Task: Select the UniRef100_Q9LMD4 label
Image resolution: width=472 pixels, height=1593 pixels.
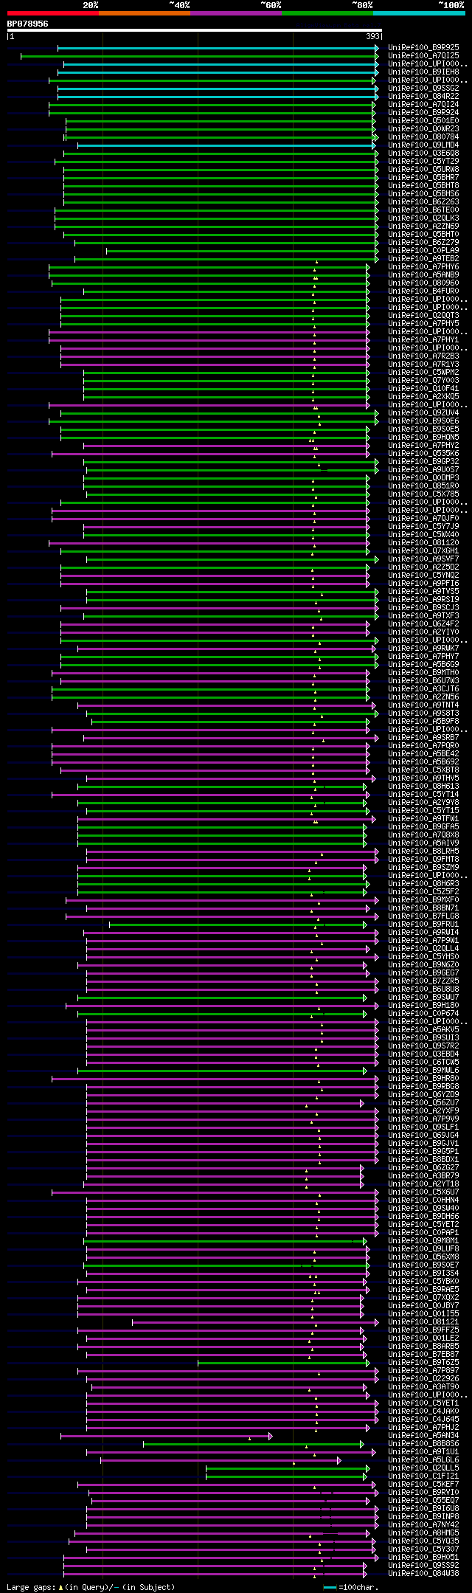Action: [423, 145]
